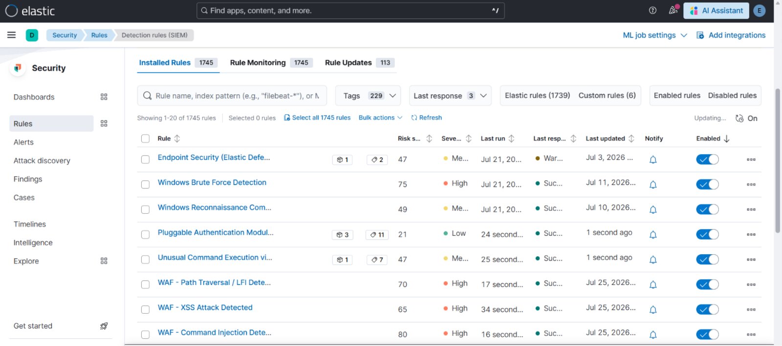782x346 pixels.
Task: Open Explore submenu grid icon
Action: click(x=104, y=261)
